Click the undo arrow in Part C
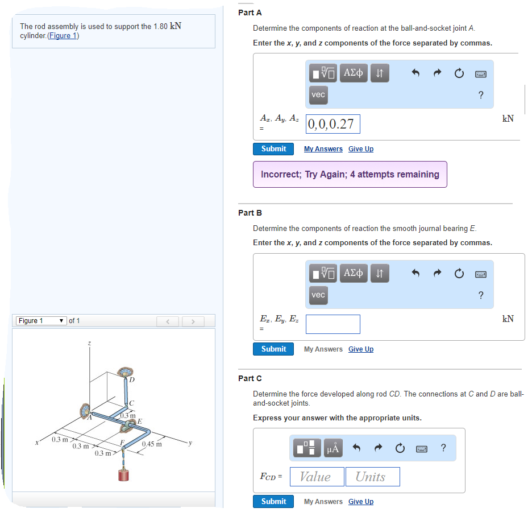Viewport: 532px width, 512px height. point(358,448)
